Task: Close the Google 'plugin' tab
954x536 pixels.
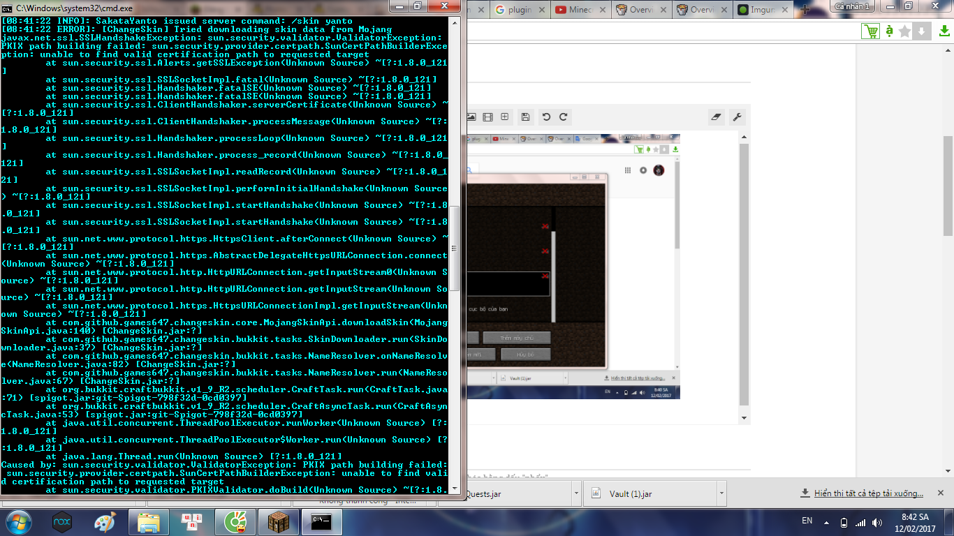Action: [541, 10]
